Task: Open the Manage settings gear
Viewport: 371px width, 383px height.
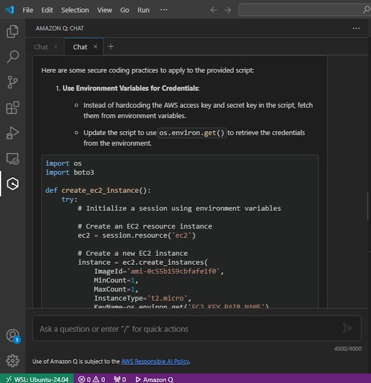Action: pos(12,361)
